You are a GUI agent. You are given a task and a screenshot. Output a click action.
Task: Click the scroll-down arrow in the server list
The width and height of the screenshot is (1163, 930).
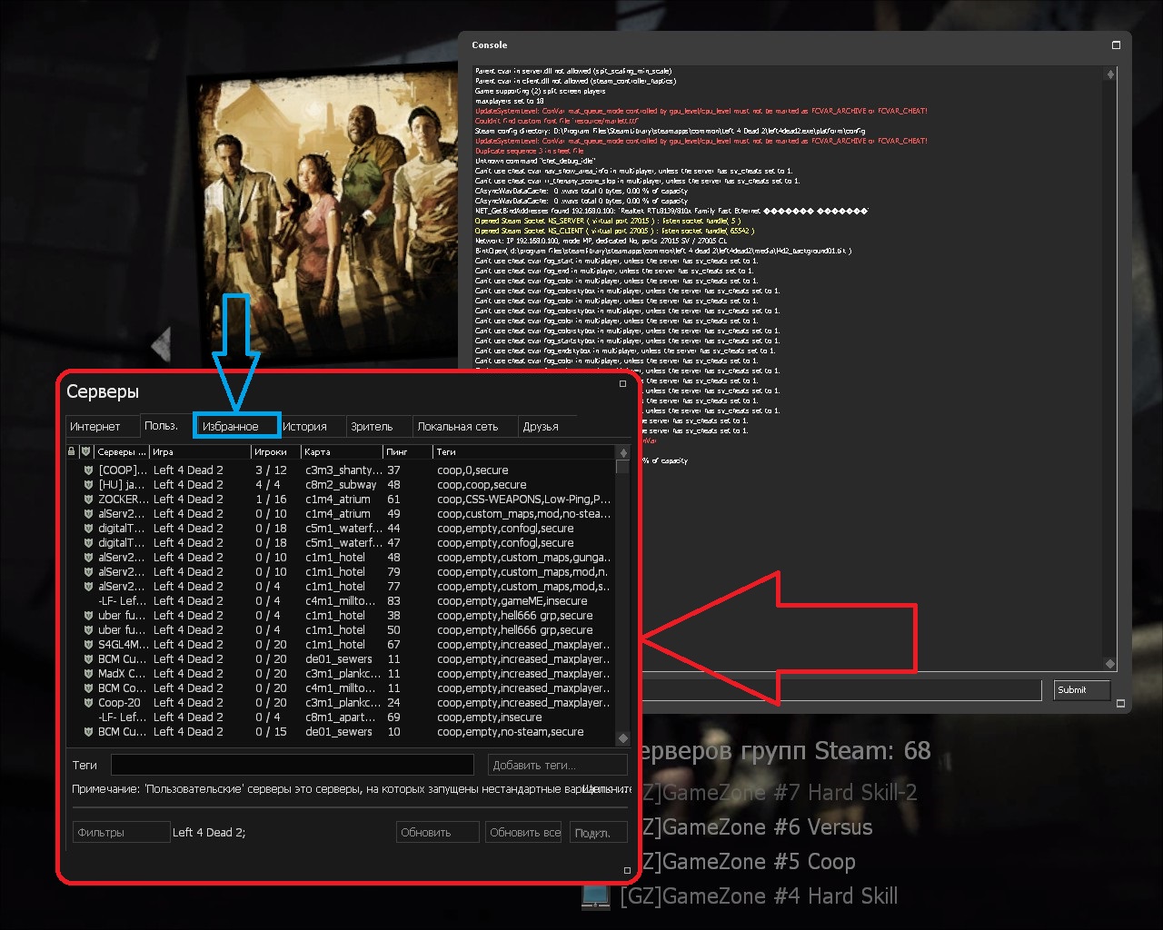click(622, 737)
